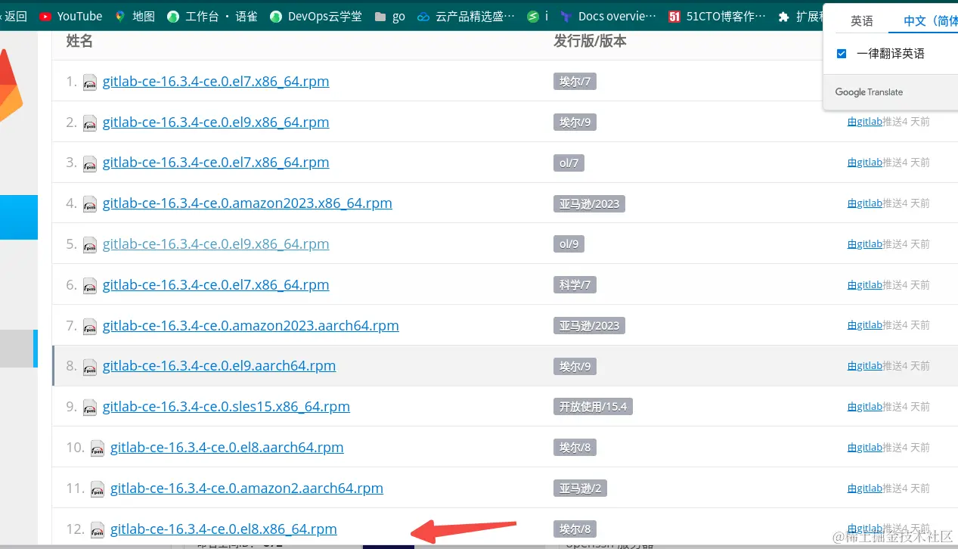Open gitlab-ce sles15.x86_64.rpm link

226,407
